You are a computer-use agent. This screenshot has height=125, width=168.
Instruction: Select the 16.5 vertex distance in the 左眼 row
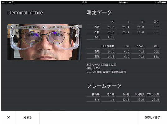coord(111,57)
